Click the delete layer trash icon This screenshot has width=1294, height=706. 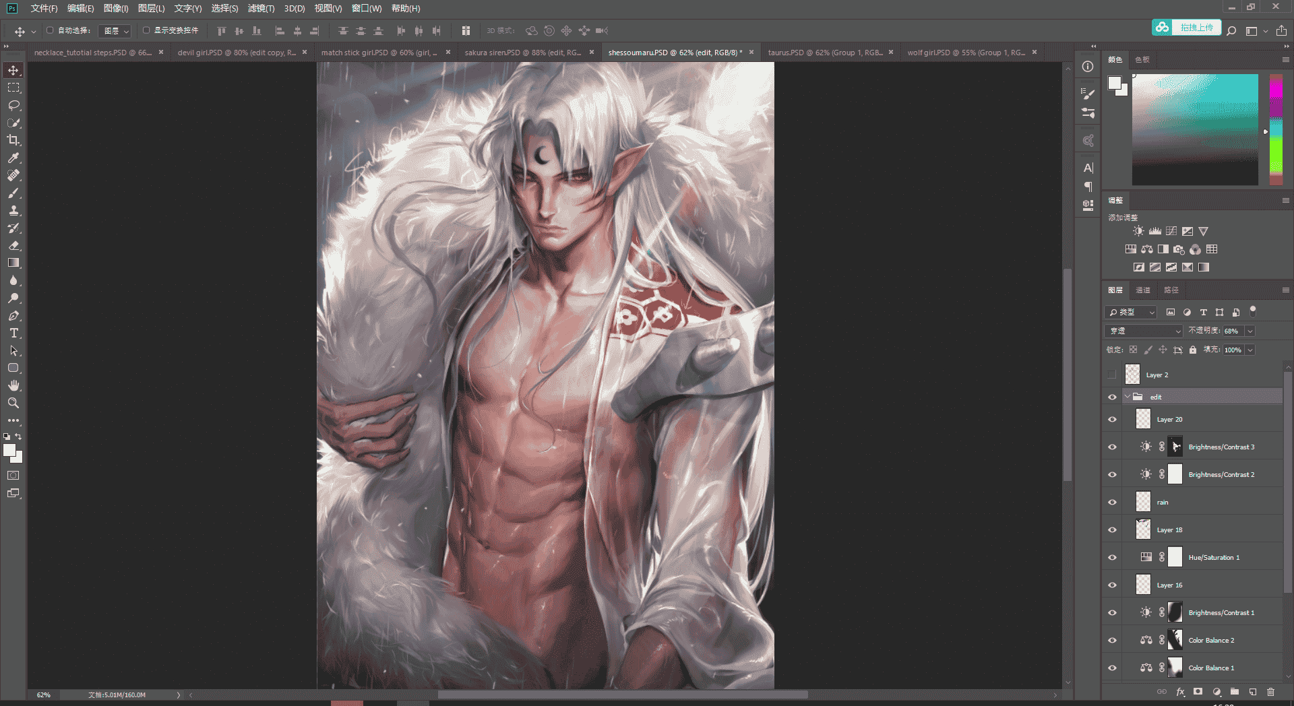click(1270, 692)
